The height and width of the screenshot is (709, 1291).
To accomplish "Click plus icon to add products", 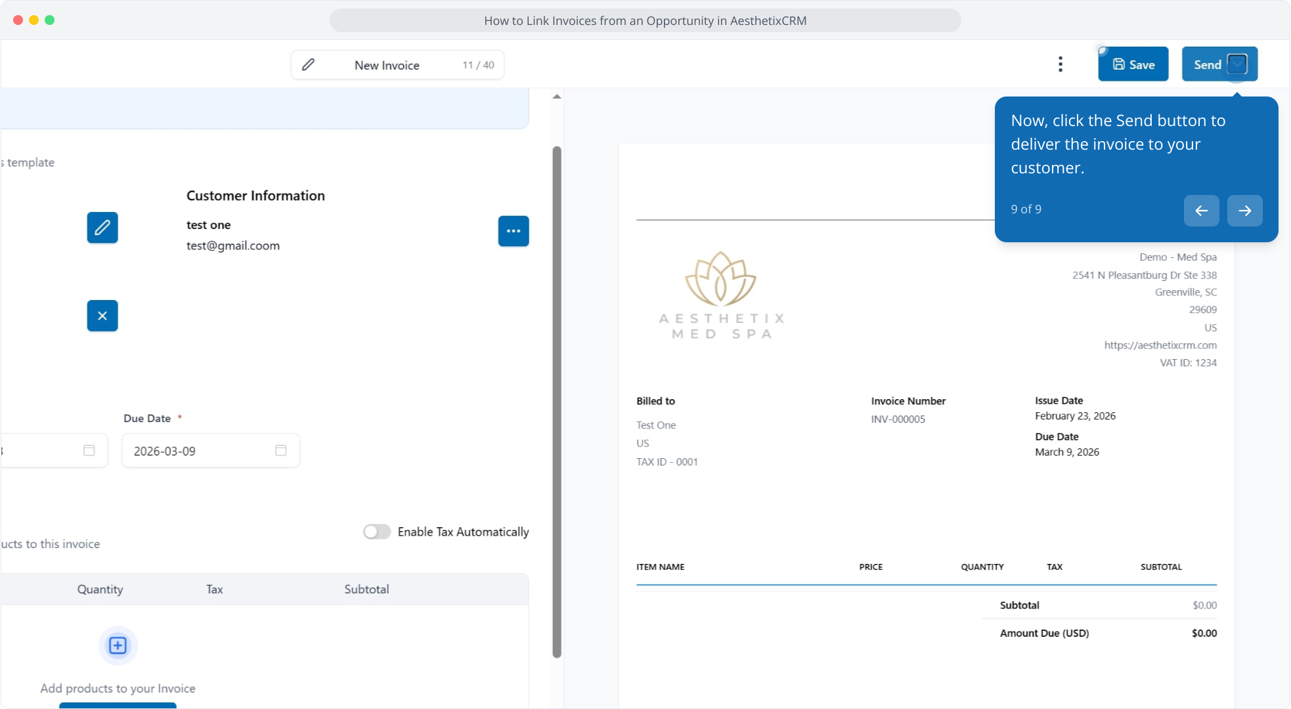I will tap(118, 645).
